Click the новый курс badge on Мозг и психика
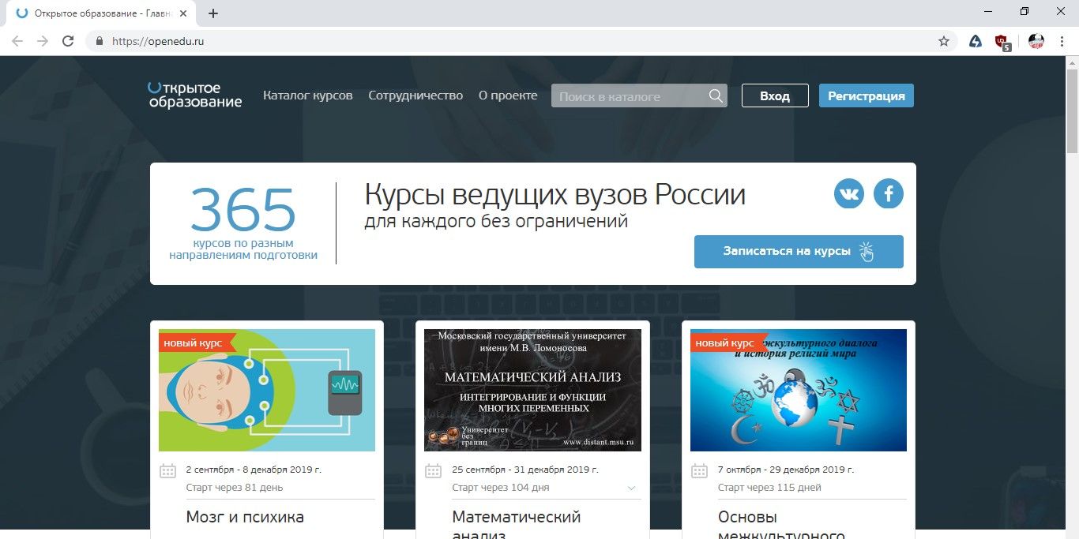The height and width of the screenshot is (539, 1079). pos(195,342)
